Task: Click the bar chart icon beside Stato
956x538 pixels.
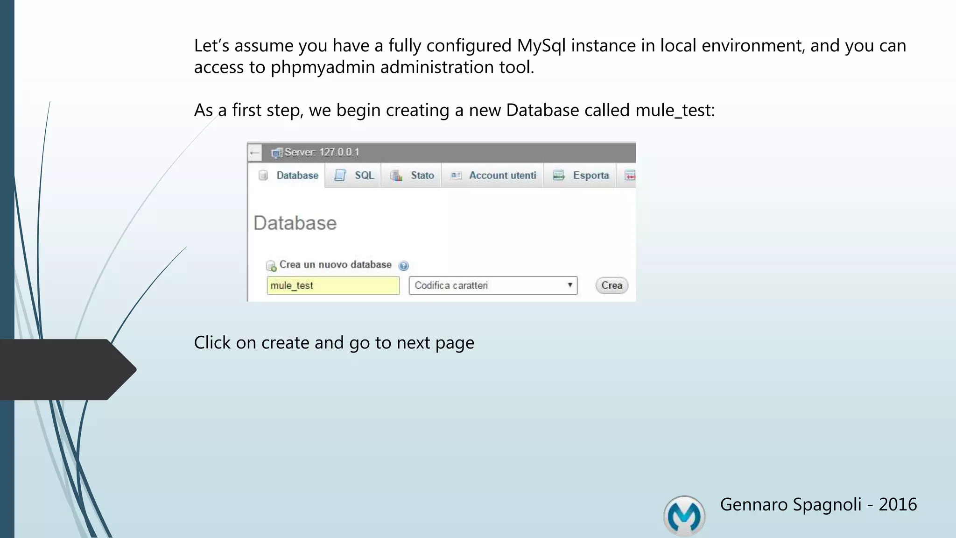Action: tap(396, 176)
